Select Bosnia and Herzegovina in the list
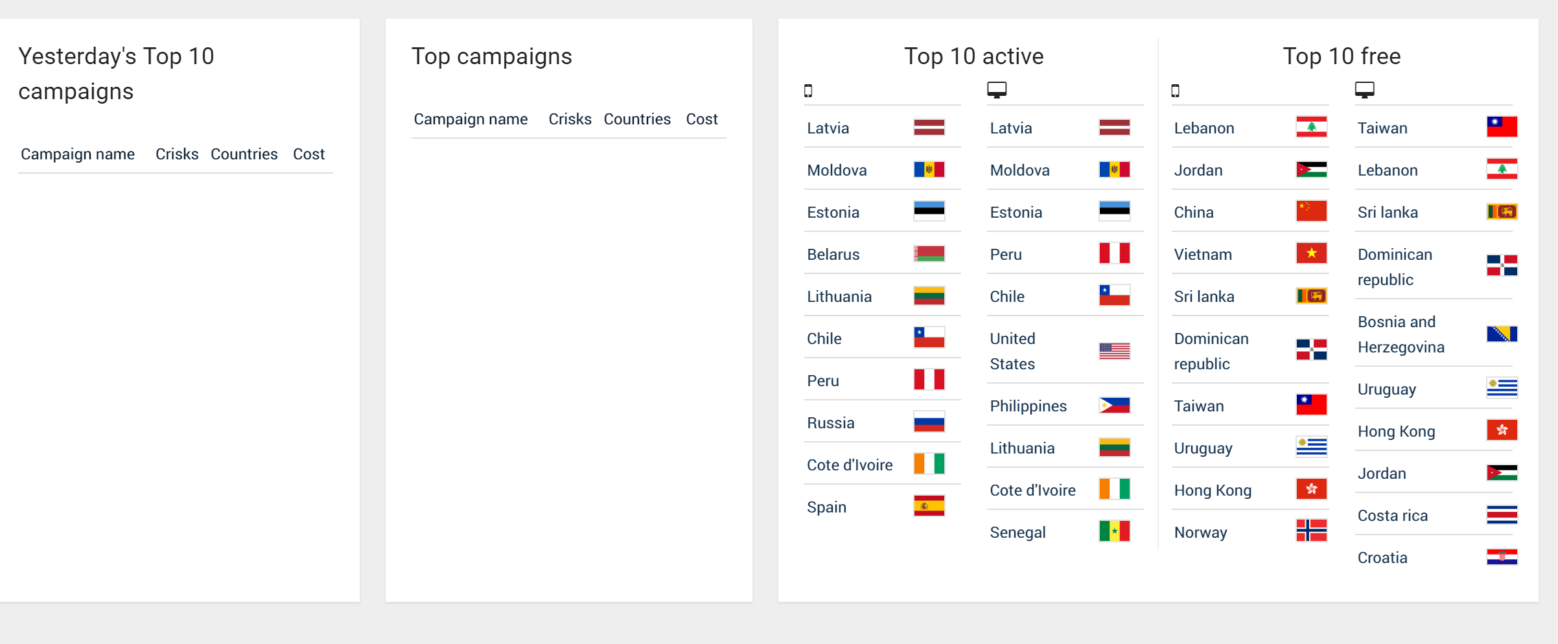This screenshot has width=1558, height=644. [1401, 334]
